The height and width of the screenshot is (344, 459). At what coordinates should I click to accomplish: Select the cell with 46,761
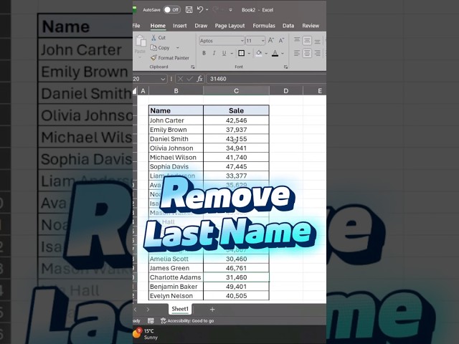click(236, 268)
